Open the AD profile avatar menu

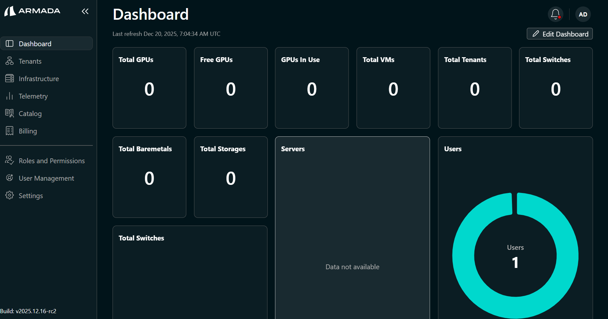583,14
